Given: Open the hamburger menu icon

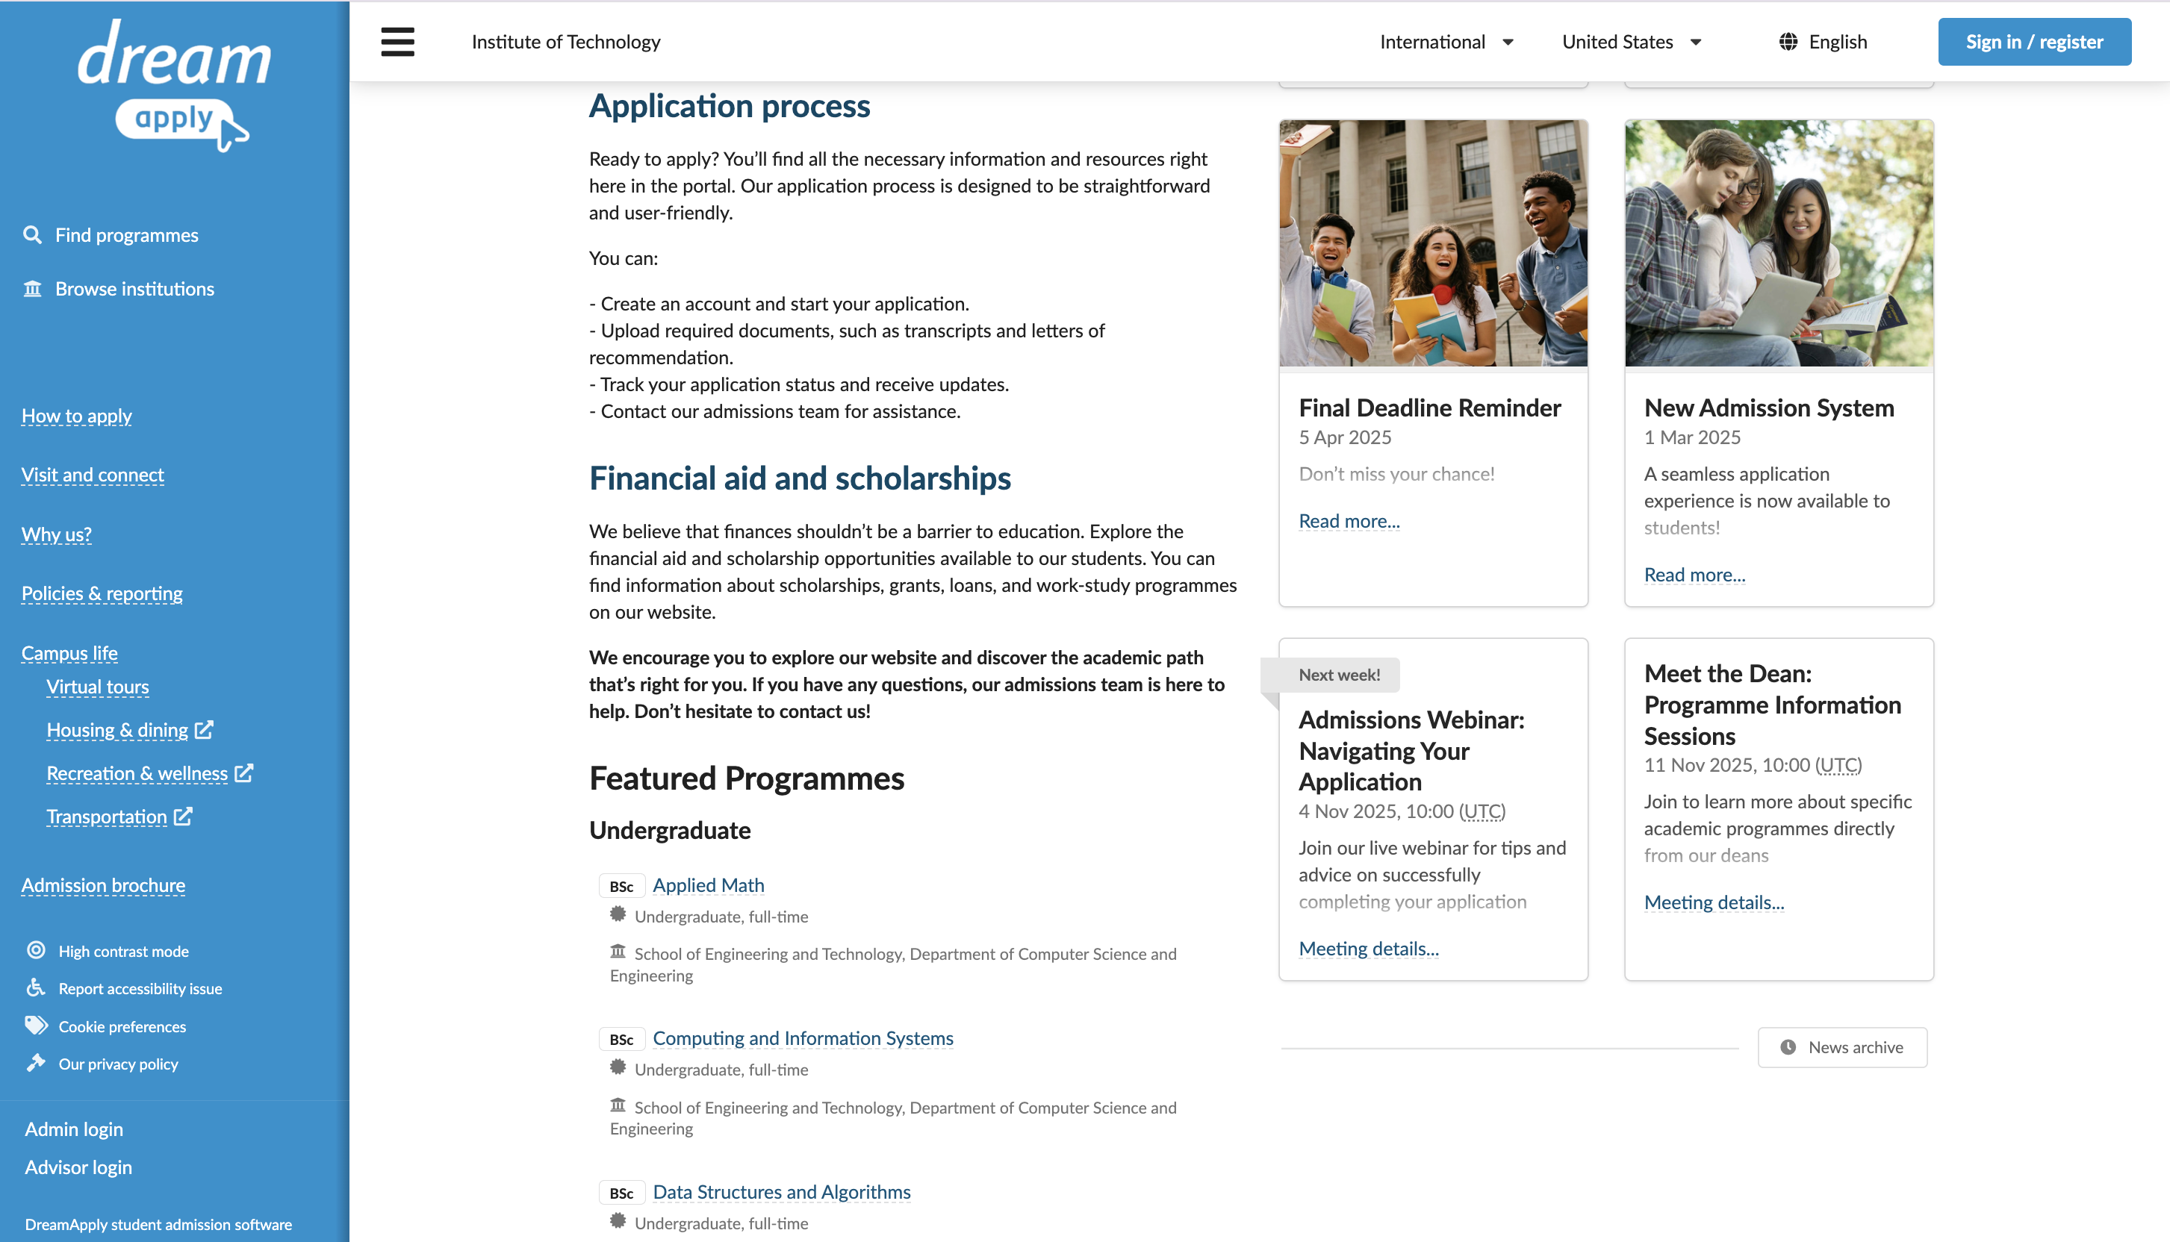Looking at the screenshot, I should 398,42.
